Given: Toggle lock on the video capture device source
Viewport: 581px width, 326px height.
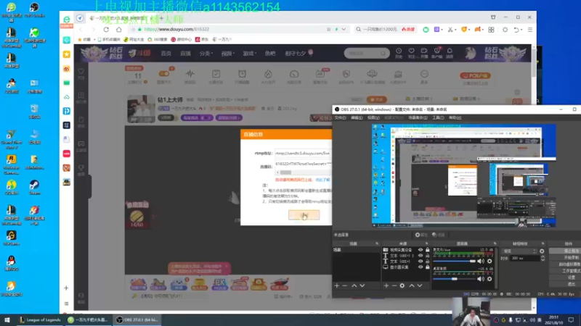Looking at the screenshot, I should 427,250.
